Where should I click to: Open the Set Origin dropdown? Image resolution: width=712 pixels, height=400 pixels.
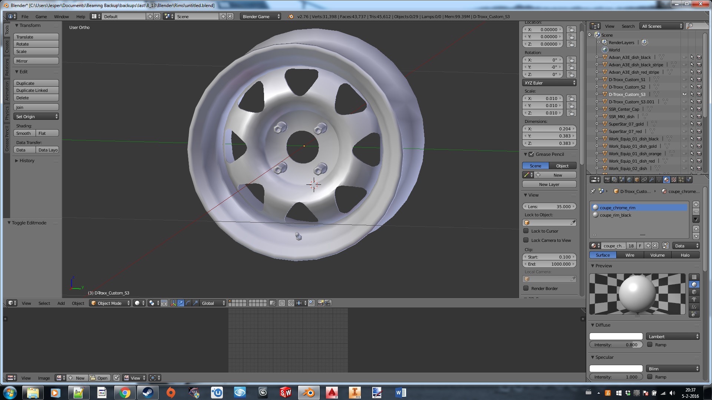[36, 116]
